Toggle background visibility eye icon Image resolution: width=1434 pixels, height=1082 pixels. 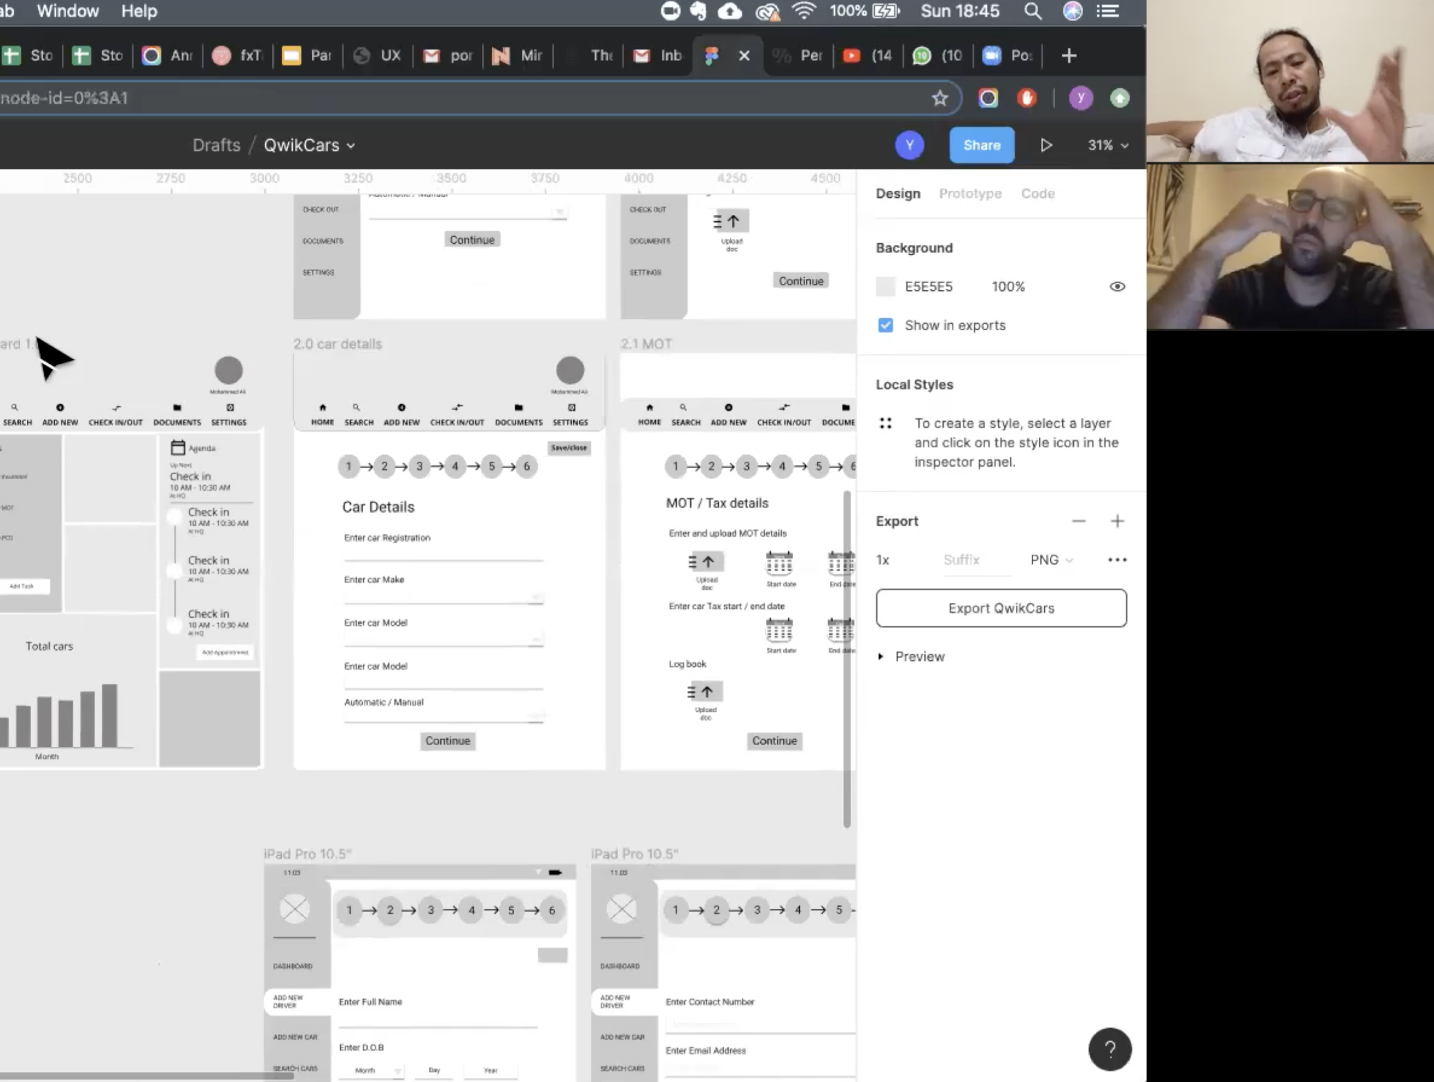point(1117,286)
